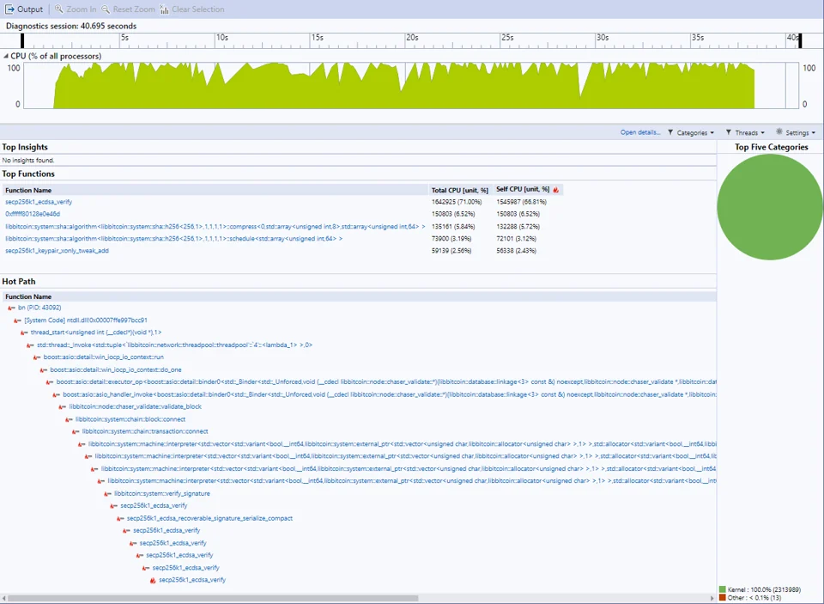824x604 pixels.
Task: Open the sha schedule function link
Action: (174, 239)
